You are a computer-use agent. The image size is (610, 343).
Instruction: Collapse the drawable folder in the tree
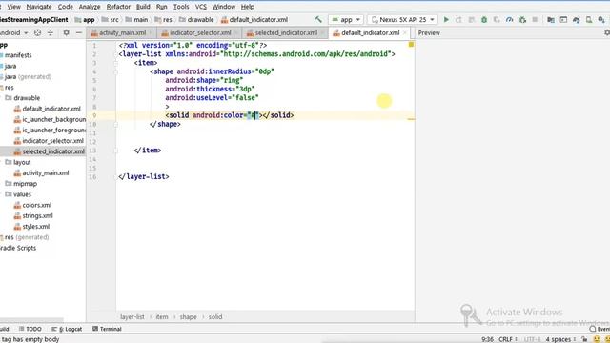(23, 98)
